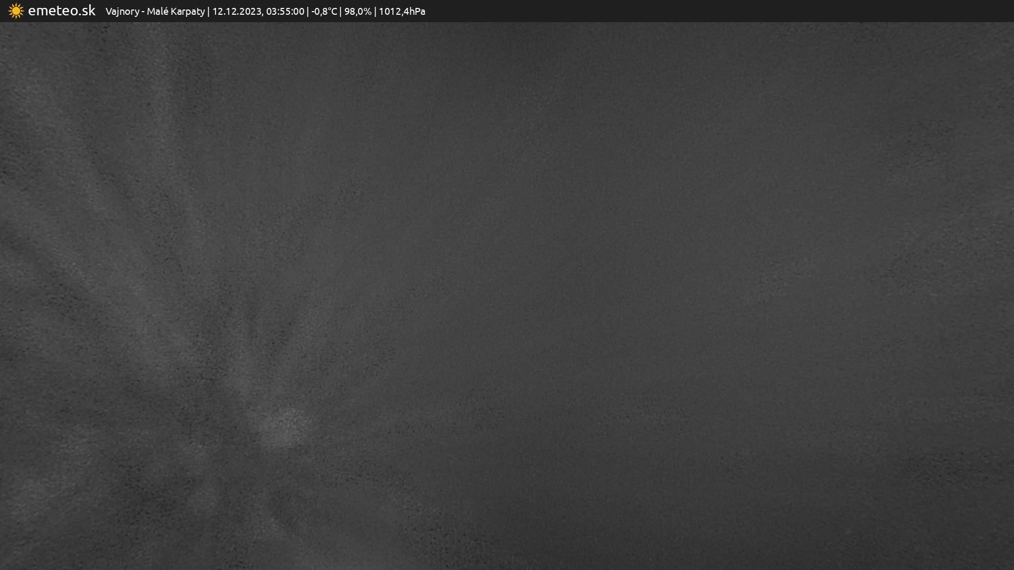Click the 03:55:00 timestamp
Image resolution: width=1014 pixels, height=570 pixels.
285,11
